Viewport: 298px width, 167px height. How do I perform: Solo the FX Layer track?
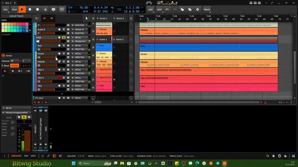tap(64, 98)
